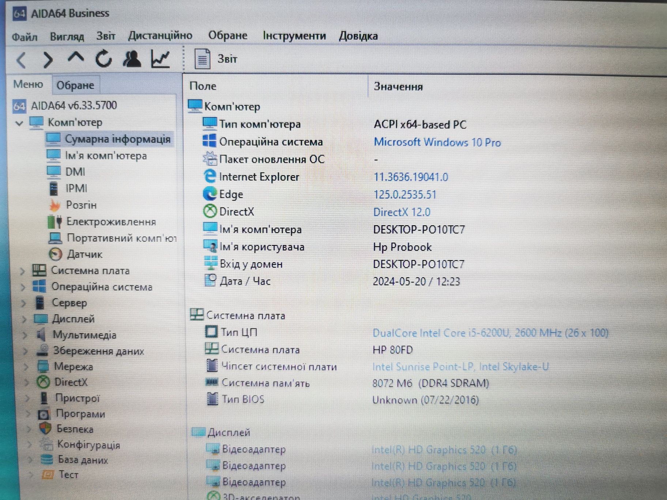667x500 pixels.
Task: Click Системна плата icon in tree
Action: pos(39,270)
